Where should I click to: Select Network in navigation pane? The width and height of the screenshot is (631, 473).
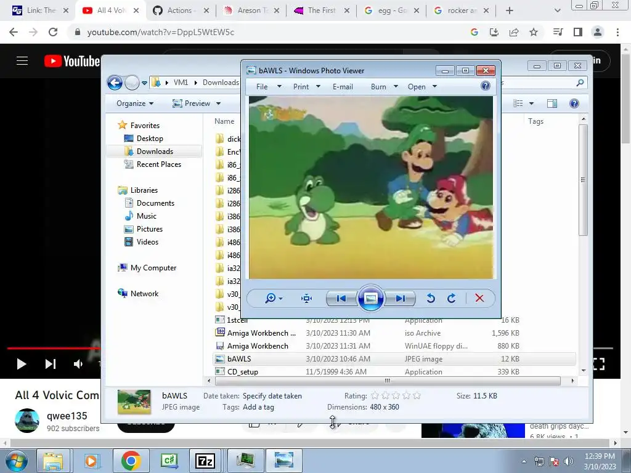point(138,294)
